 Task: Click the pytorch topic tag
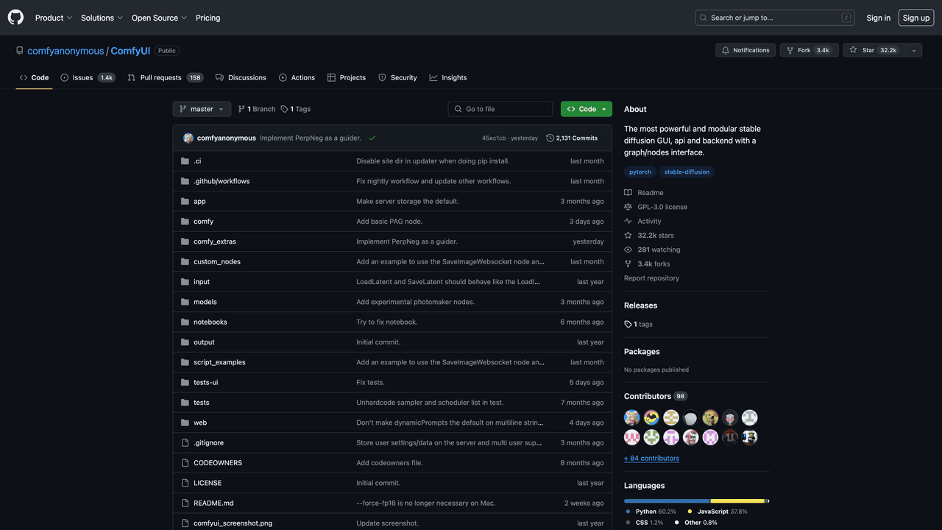coord(640,172)
